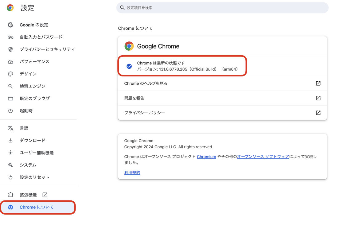
Task: Open the オープンソース ソフトウェア link
Action: [263, 157]
